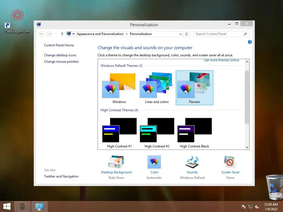Open date and time in taskbar
The image size is (283, 212).
click(271, 207)
